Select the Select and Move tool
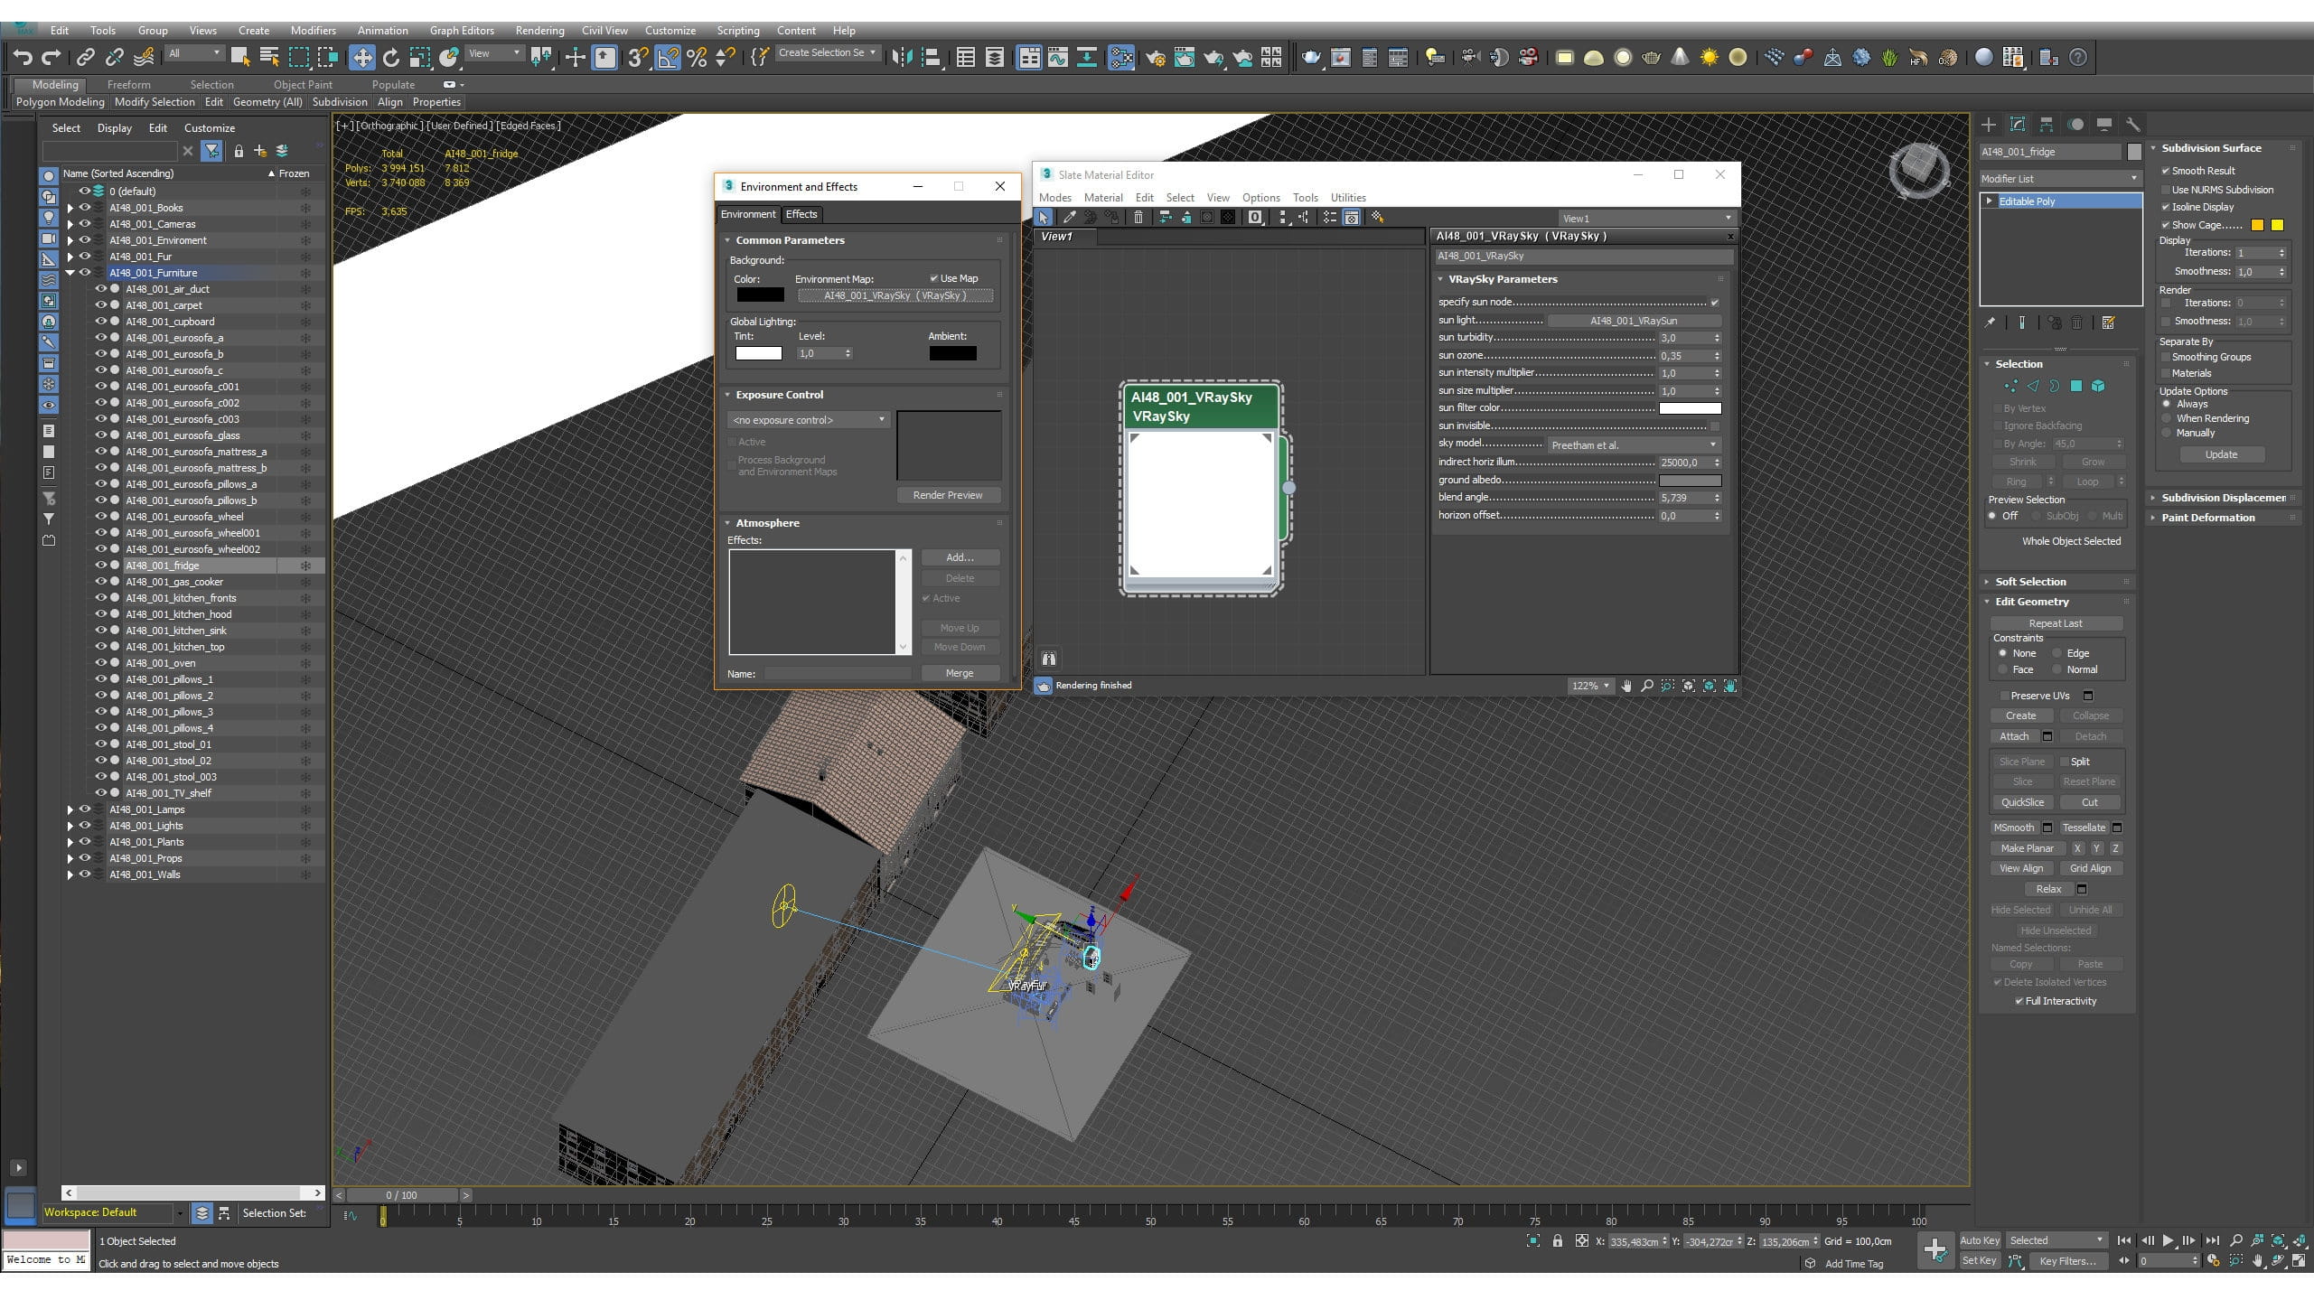Image resolution: width=2314 pixels, height=1300 pixels. pos(361,58)
